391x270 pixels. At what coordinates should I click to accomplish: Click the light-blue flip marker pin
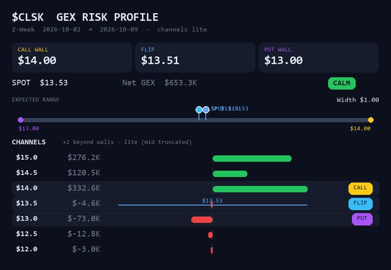click(x=199, y=110)
